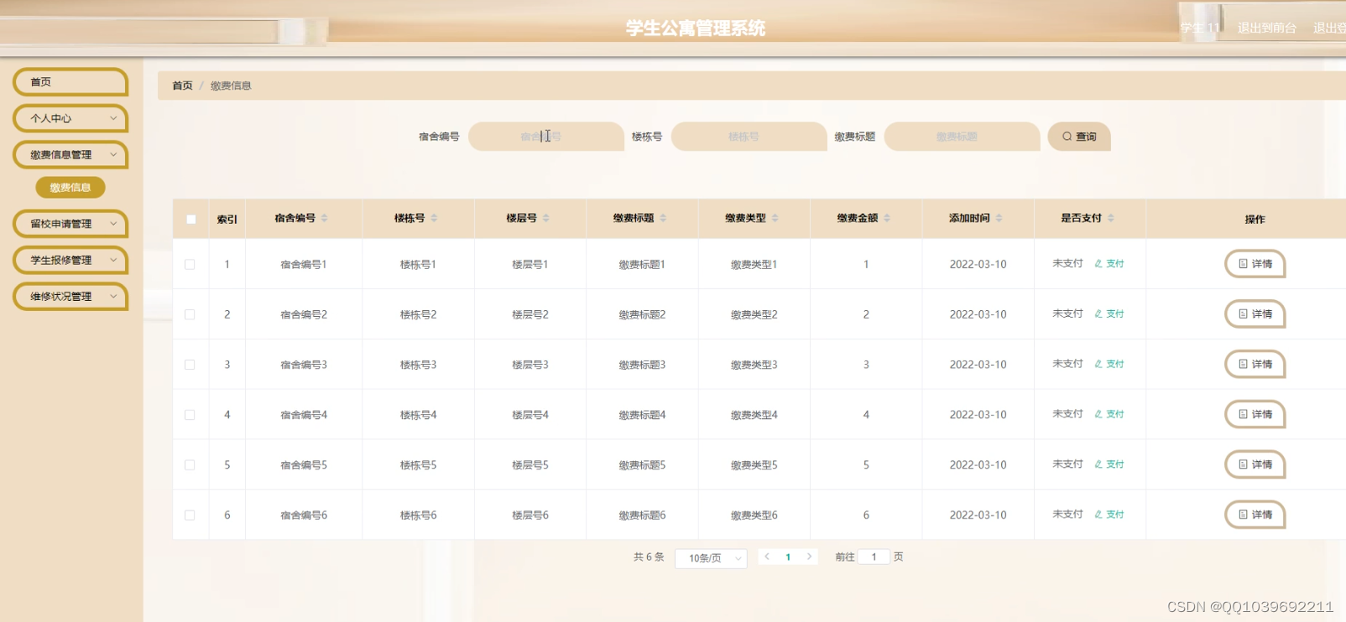Go to next page arrow

point(809,557)
